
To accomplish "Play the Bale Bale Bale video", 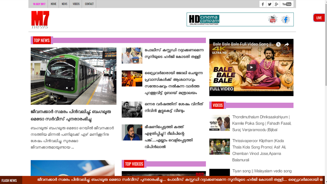I will pos(251,67).
